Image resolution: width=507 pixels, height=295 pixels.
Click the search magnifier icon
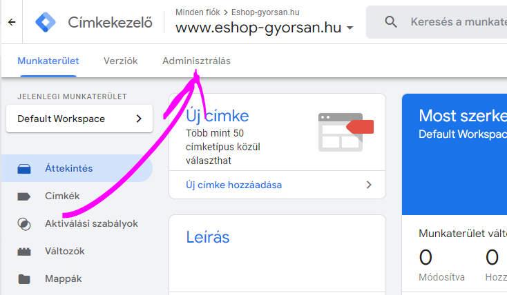[x=392, y=22]
